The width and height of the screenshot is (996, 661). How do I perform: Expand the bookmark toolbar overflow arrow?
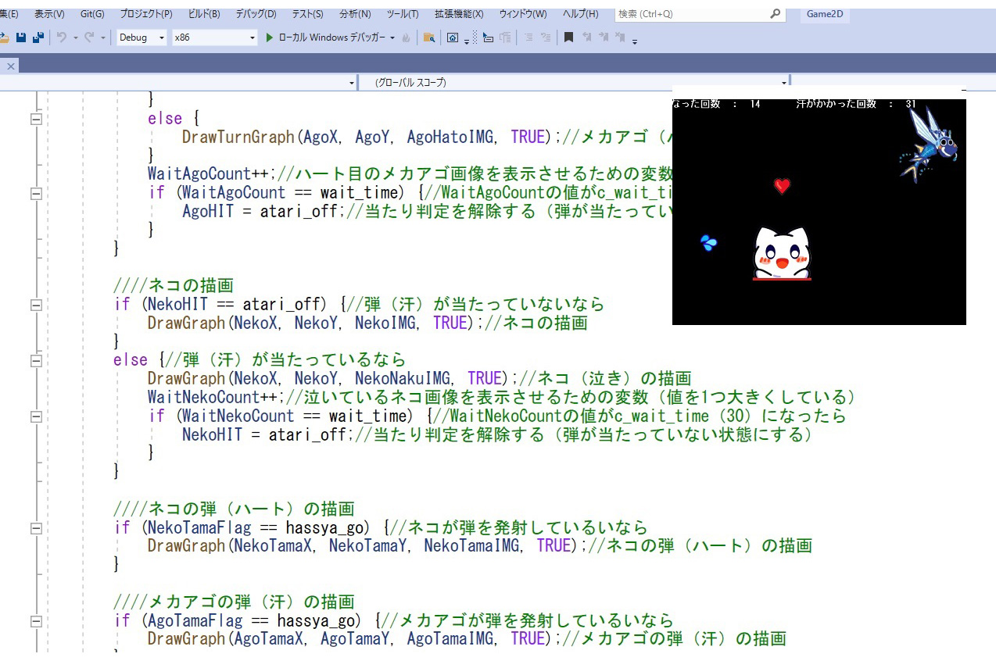click(x=635, y=41)
